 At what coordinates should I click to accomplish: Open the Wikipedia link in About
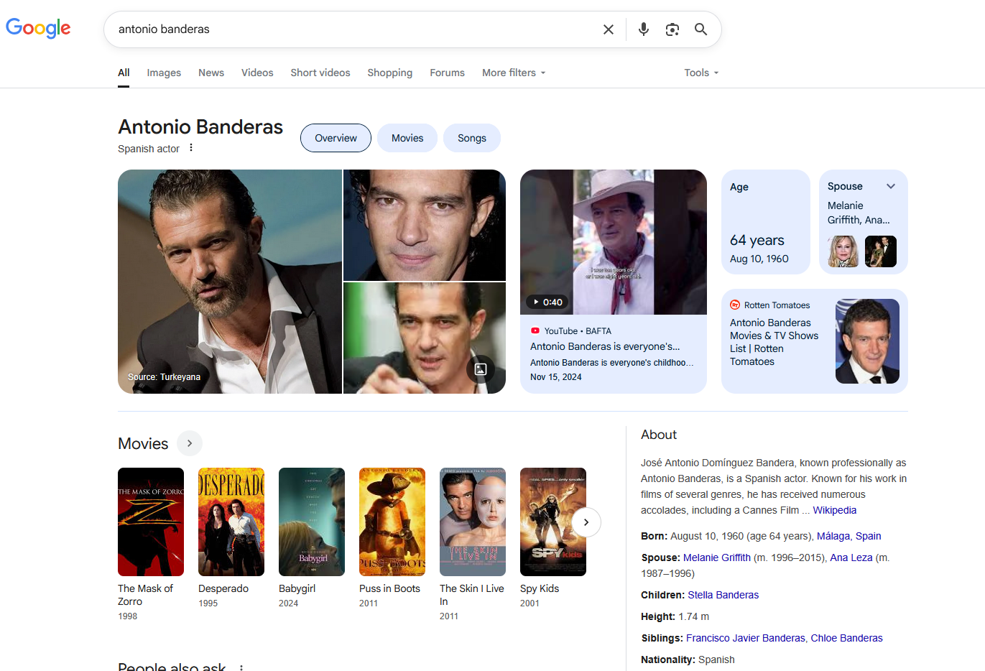(835, 510)
